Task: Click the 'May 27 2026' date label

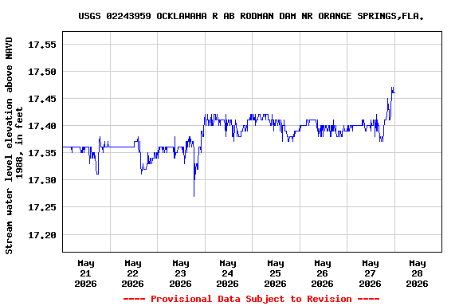Action: click(370, 273)
